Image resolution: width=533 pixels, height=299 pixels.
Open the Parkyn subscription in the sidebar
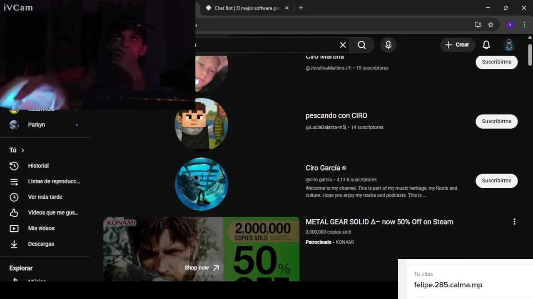45,125
